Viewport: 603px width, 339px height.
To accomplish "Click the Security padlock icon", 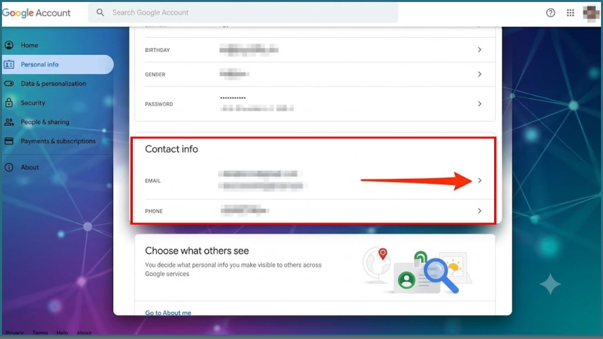I will (x=9, y=102).
